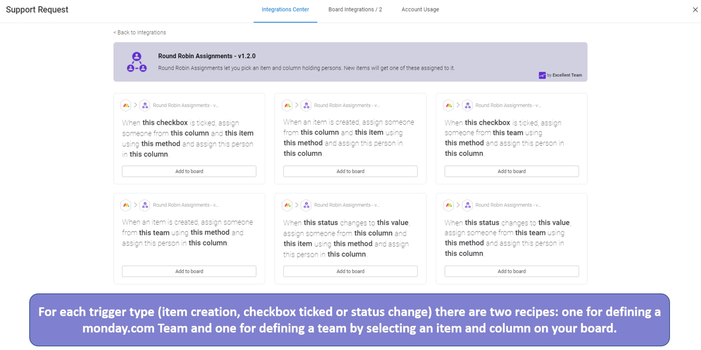Close the Integrations Center dialog
The image size is (701, 350).
695,10
